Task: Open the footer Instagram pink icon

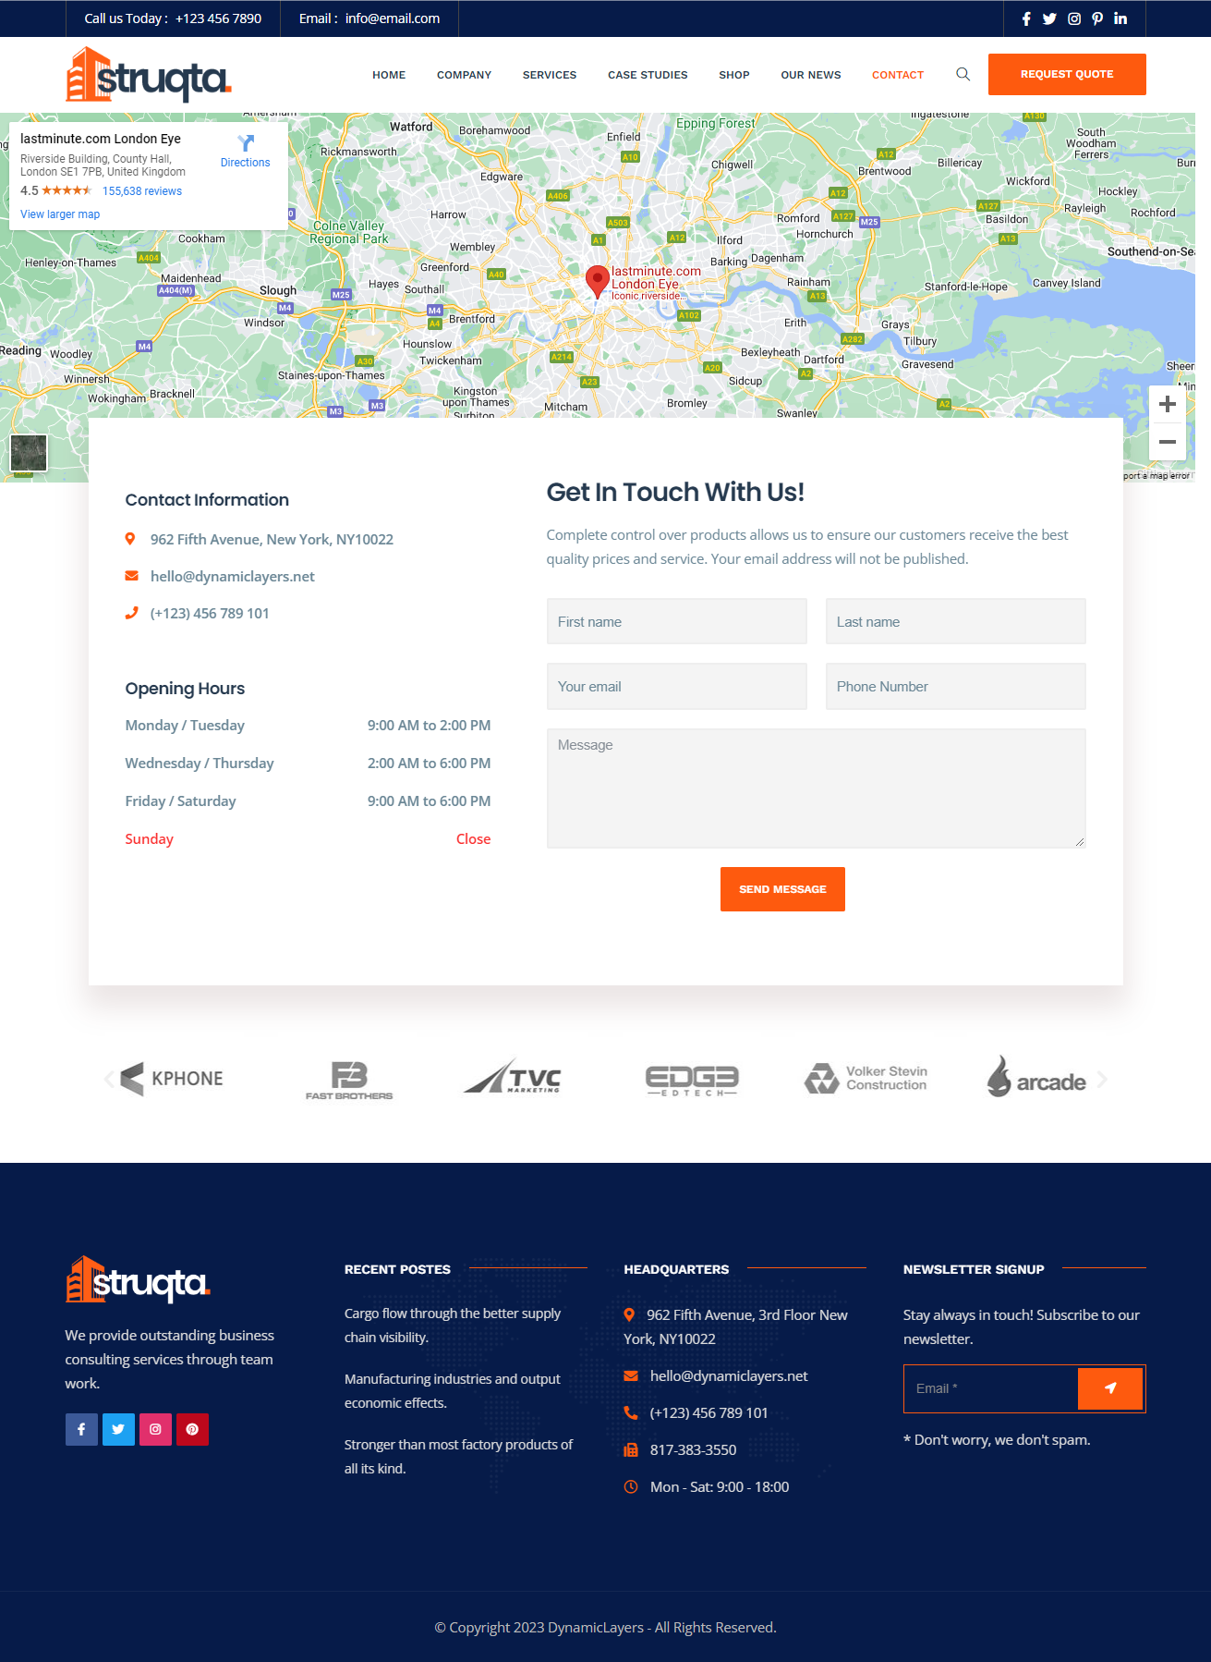Action: pos(155,1429)
